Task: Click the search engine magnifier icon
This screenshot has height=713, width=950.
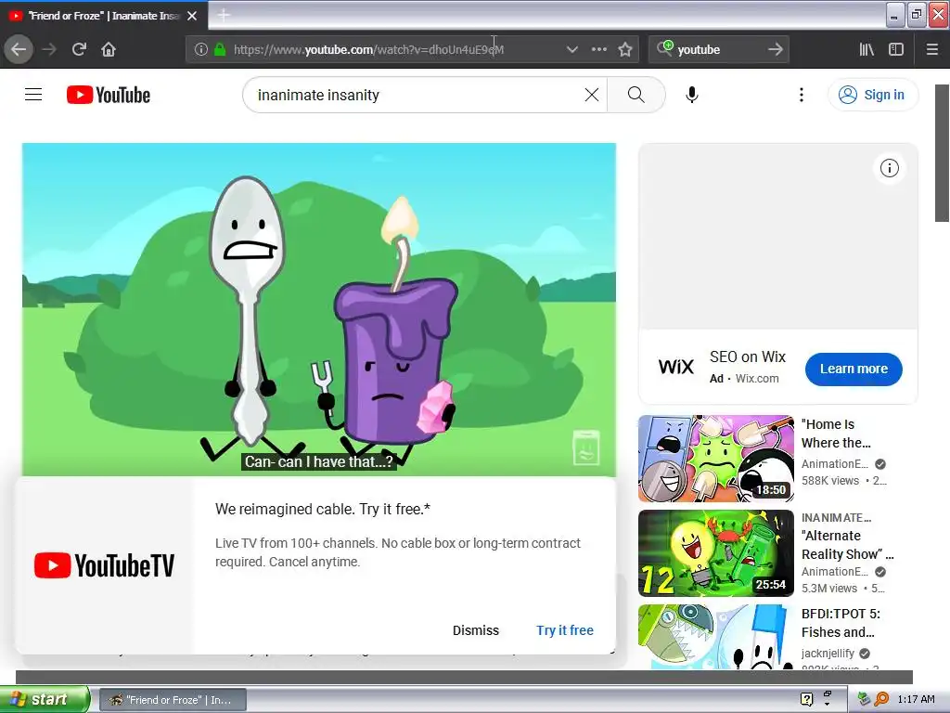Action: [664, 48]
